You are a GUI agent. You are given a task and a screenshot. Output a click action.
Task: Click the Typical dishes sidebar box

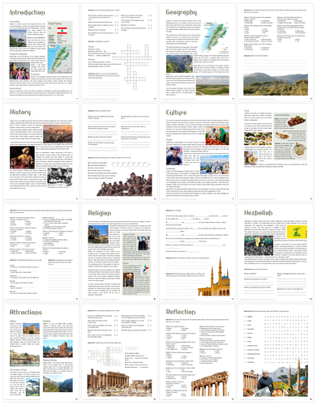[x=290, y=137]
